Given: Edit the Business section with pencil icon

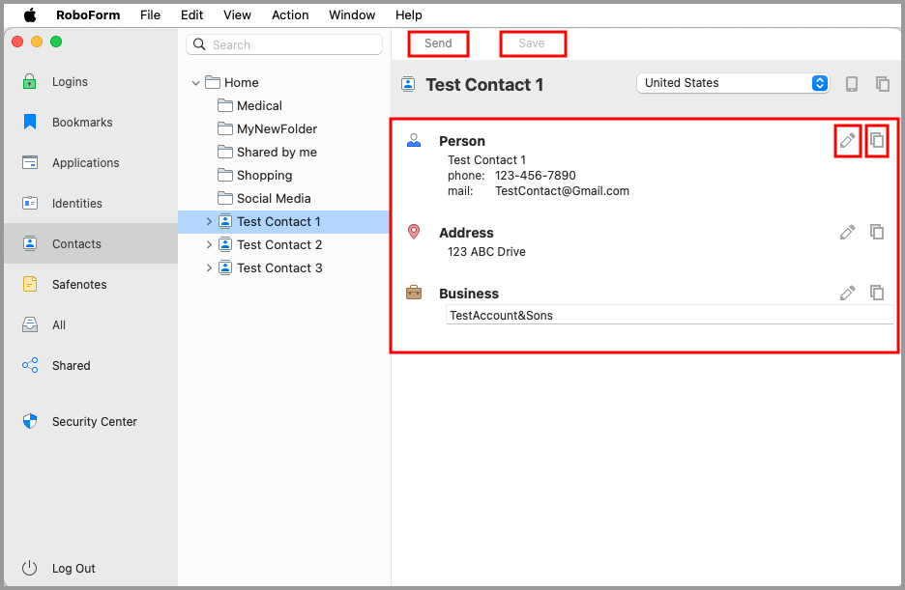Looking at the screenshot, I should (x=847, y=294).
